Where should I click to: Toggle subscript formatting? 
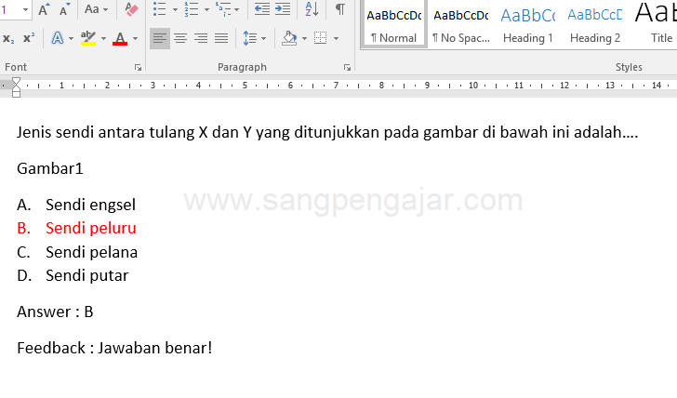8,38
